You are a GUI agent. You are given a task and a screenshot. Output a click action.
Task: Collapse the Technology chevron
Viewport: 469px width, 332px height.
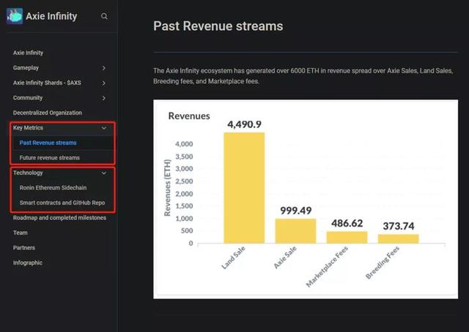[x=104, y=173]
